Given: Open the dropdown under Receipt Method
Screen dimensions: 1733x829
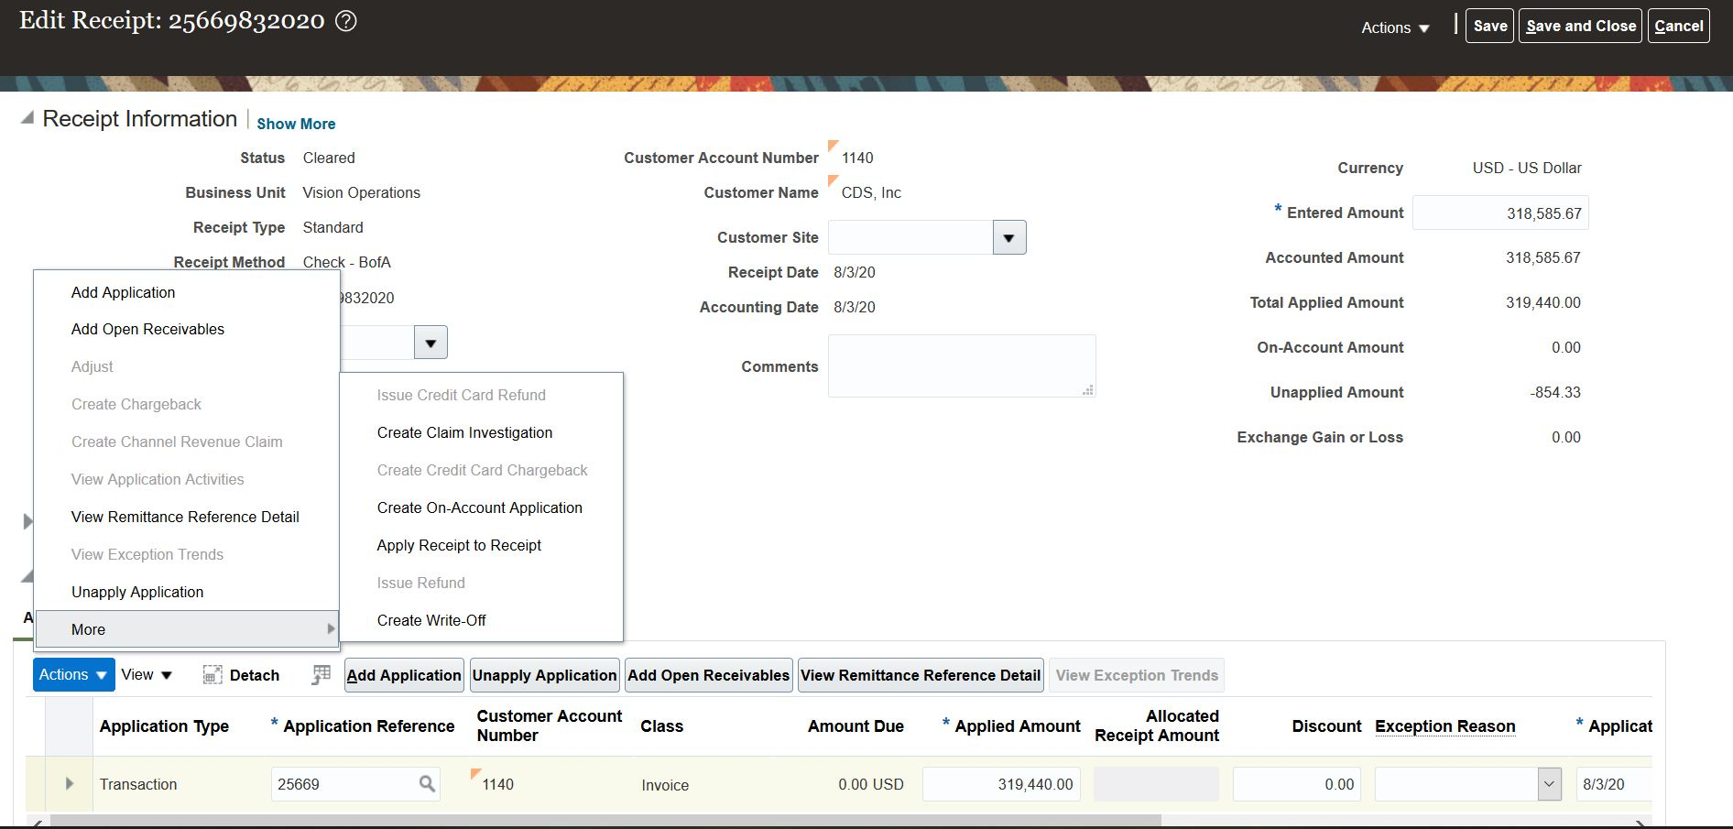Looking at the screenshot, I should [431, 343].
